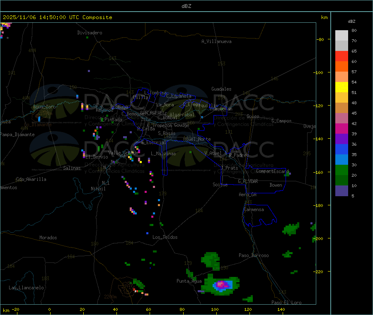The image size is (373, 315).
Task: Click the El_Desvio location label
Action: click(97, 157)
